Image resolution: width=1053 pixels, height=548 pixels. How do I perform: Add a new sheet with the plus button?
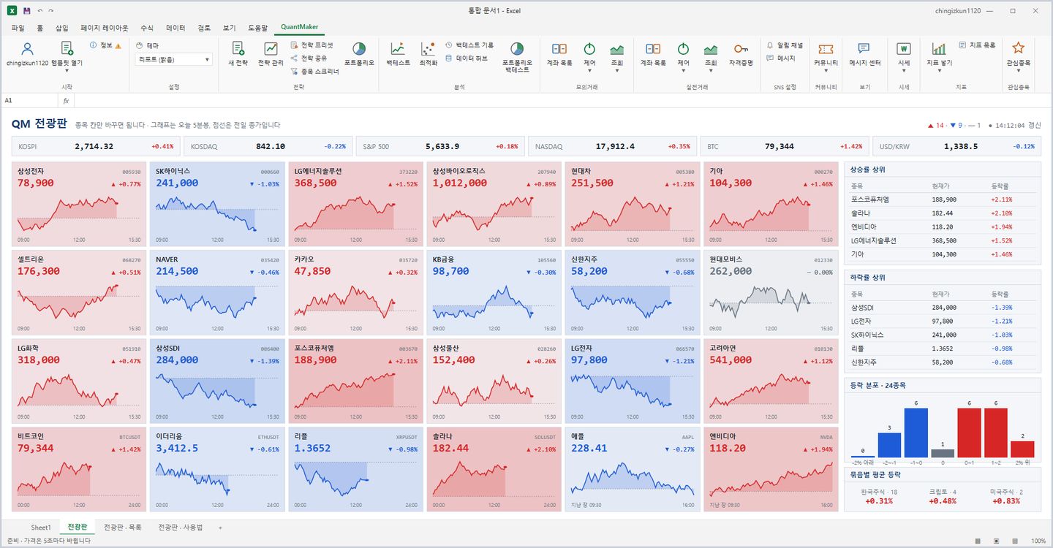(x=221, y=527)
